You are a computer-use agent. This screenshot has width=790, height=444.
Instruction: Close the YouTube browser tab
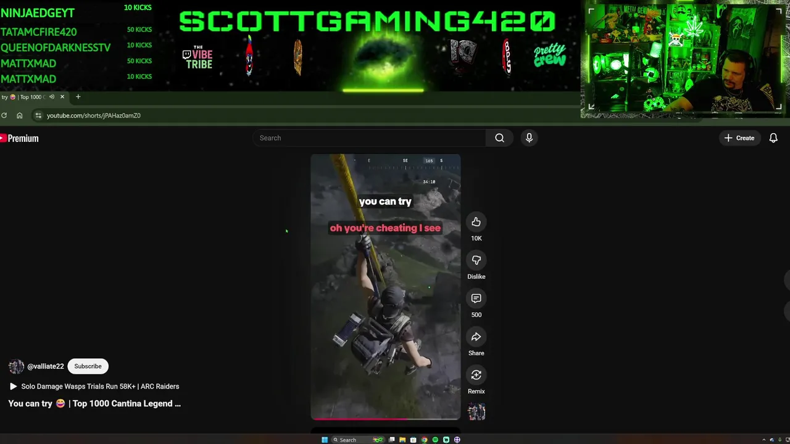62,97
